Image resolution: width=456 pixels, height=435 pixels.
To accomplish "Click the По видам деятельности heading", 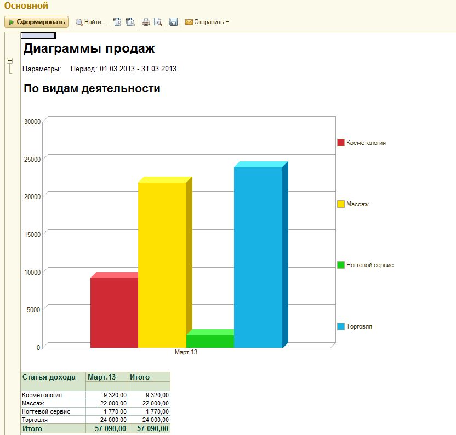I will (x=92, y=88).
